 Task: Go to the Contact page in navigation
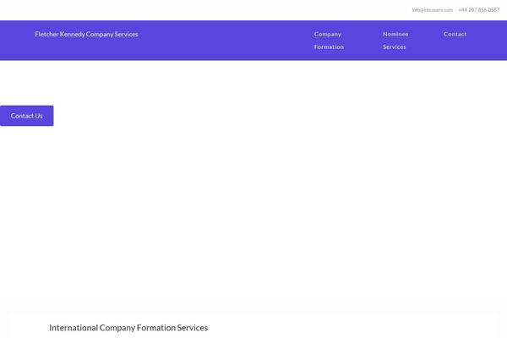click(x=455, y=34)
